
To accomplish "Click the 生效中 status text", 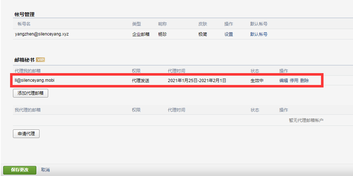I will pyautogui.click(x=257, y=81).
